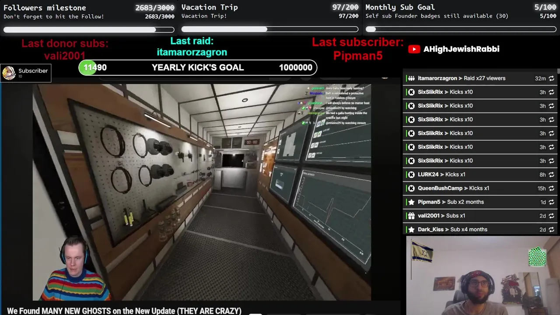The image size is (560, 315).
Task: Replay the Dark_Kiss Sub x4 months alert
Action: (x=551, y=229)
